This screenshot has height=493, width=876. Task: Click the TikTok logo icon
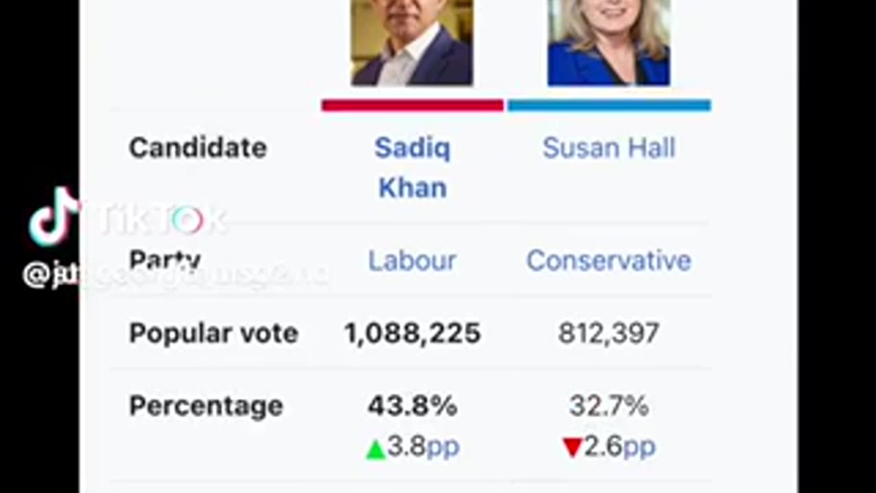(x=53, y=216)
